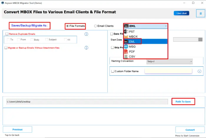Click the Aryson app icon in title bar

click(2, 3)
